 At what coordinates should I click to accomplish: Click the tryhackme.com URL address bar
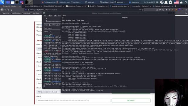84,10
